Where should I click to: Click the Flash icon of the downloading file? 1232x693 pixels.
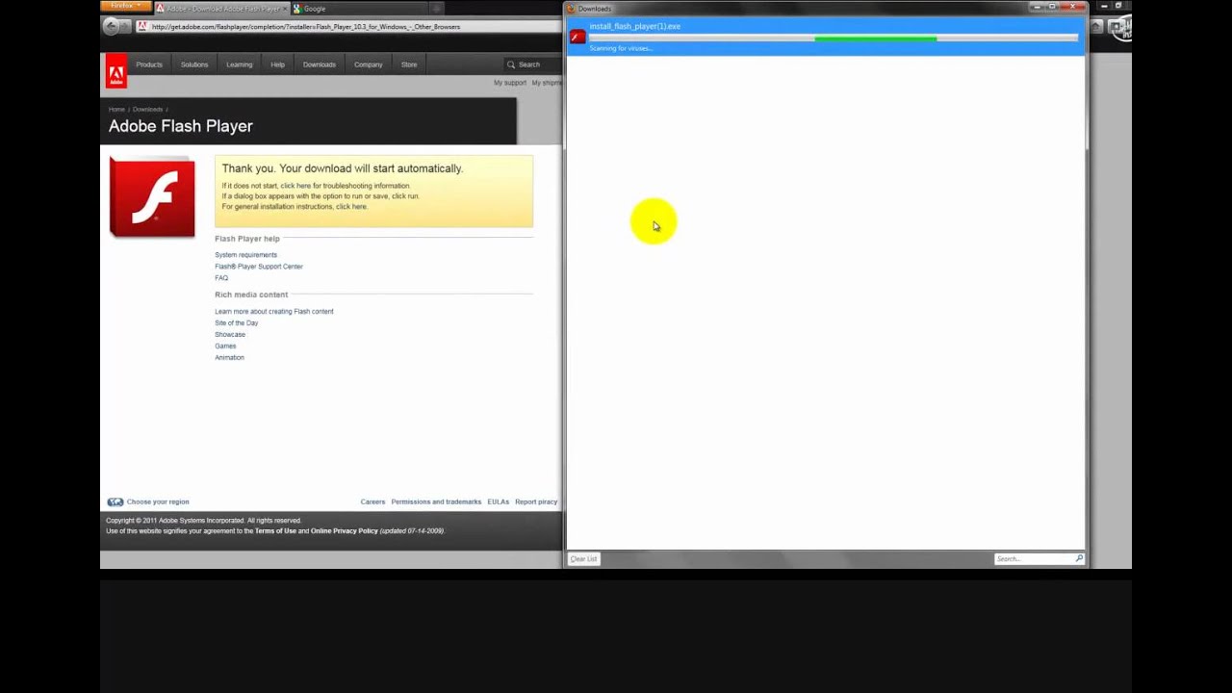[577, 37]
